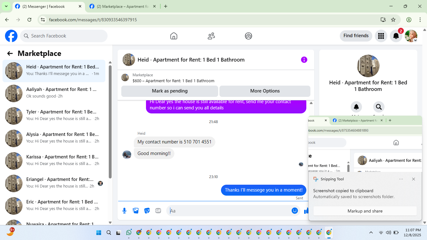
Task: Open the emoji picker smiley icon
Action: click(295, 211)
